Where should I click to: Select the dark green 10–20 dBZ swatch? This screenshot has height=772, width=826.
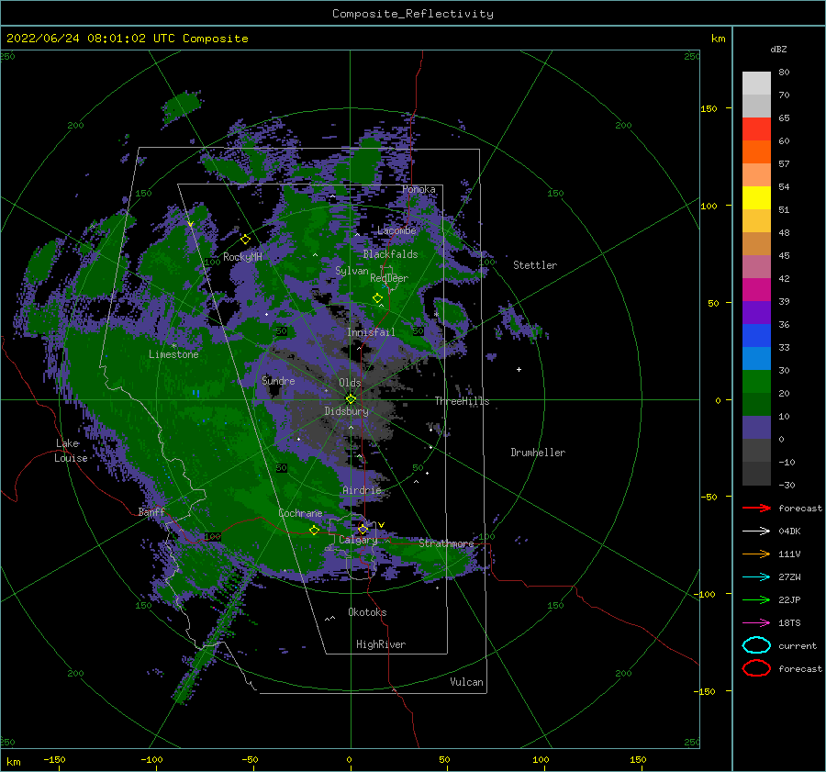tap(756, 405)
